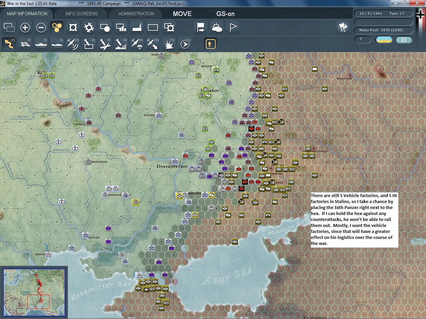
Task: Toggle the hex grid display
Action: 57,27
